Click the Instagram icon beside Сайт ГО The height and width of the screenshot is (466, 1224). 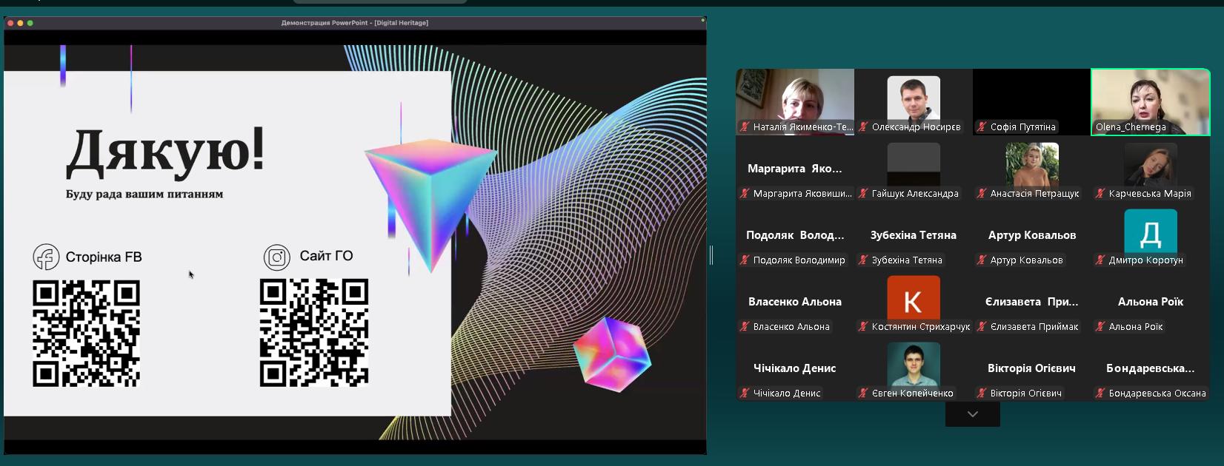tap(277, 257)
